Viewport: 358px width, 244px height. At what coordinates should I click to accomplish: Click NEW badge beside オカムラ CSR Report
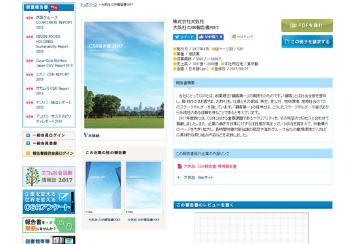30,88
